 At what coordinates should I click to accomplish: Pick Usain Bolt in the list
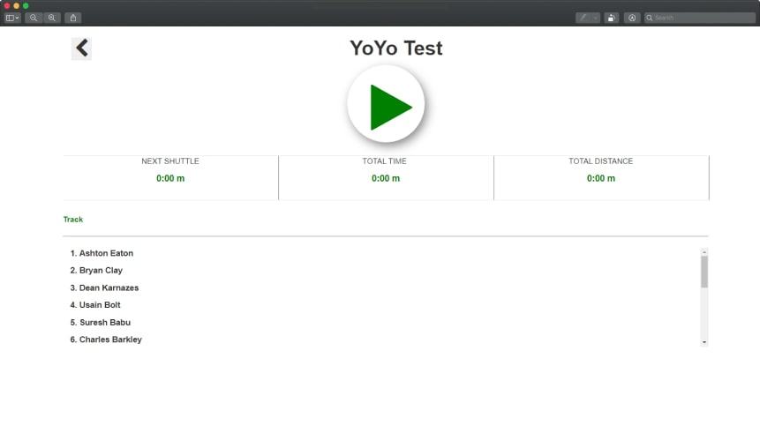100,305
